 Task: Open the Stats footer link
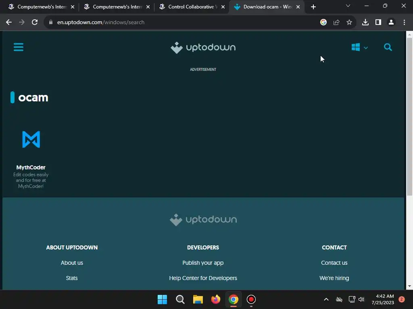[72, 278]
